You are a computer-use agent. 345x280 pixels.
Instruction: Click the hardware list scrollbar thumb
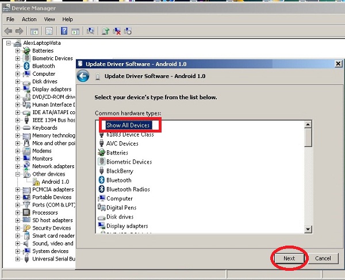(x=308, y=138)
